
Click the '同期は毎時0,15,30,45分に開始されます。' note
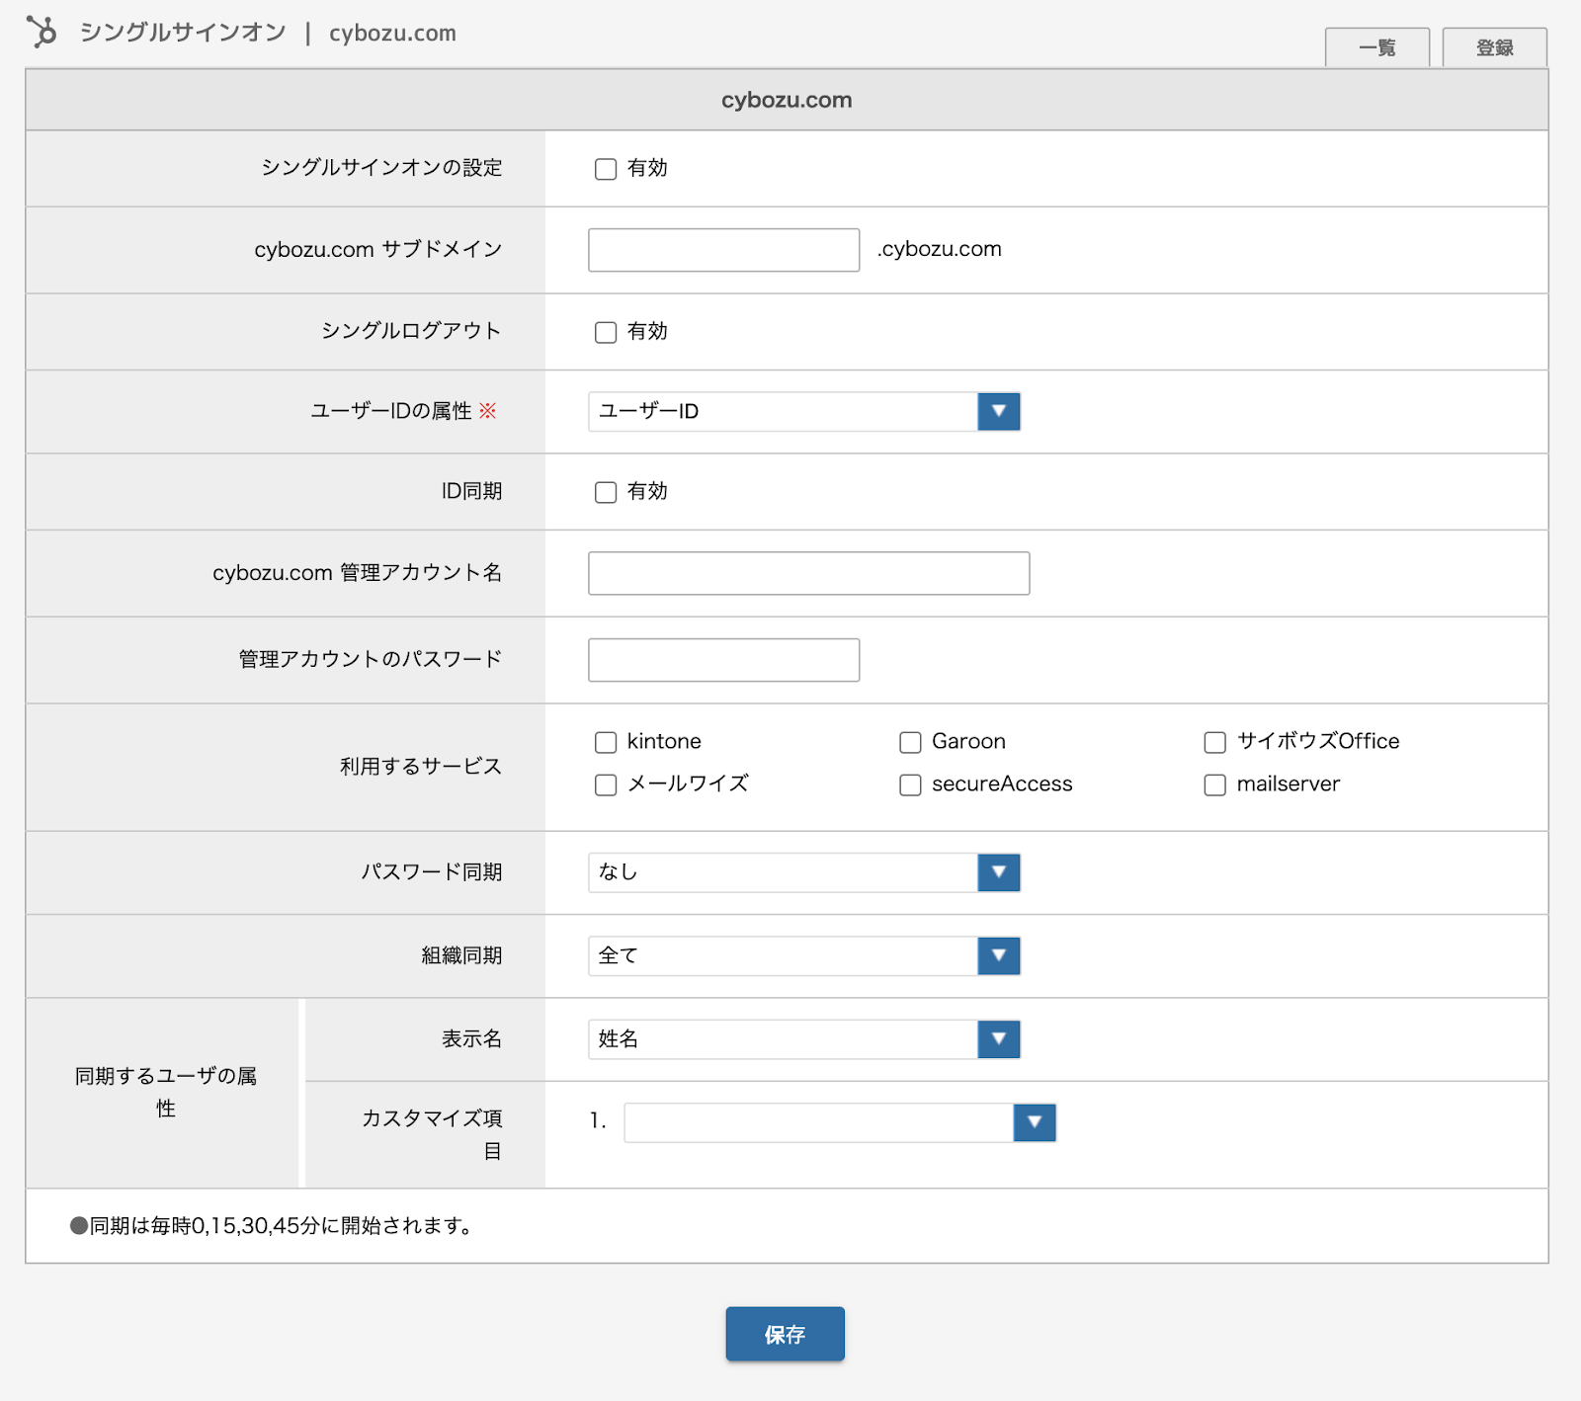[x=272, y=1226]
